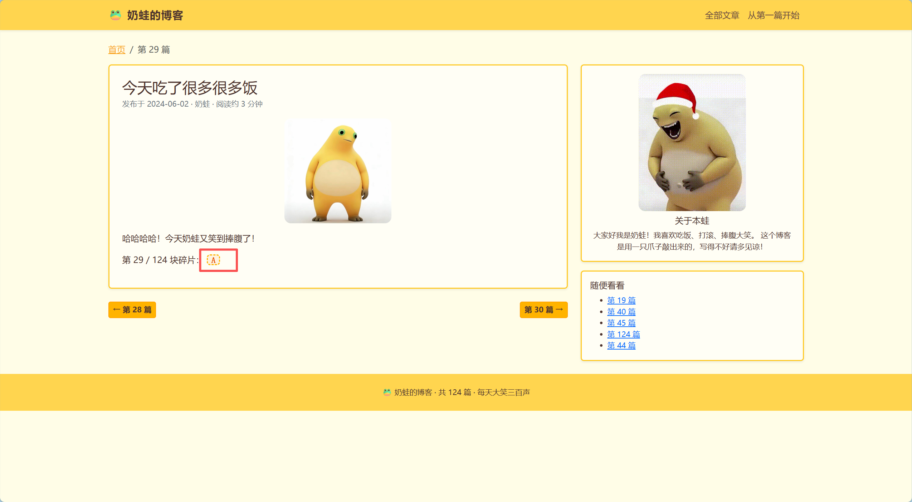Open the 第 45 篇 link
This screenshot has height=502, width=912.
(x=621, y=323)
